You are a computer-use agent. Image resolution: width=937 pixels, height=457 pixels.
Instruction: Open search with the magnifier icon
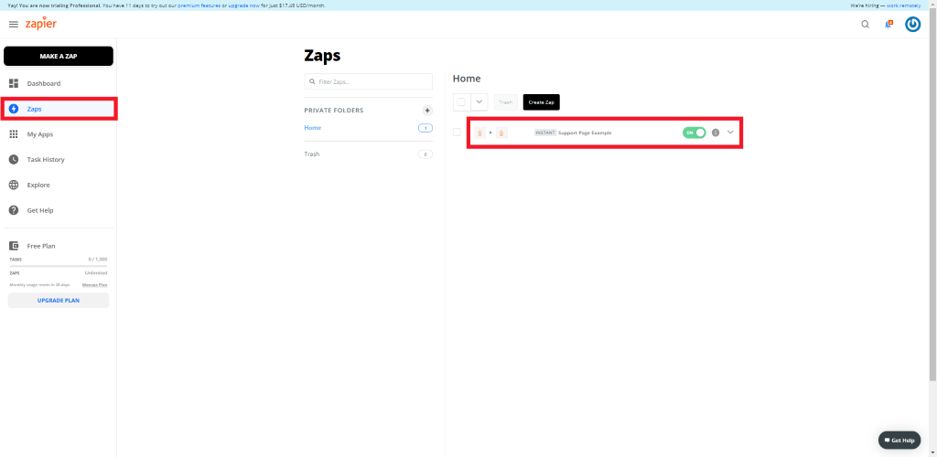[866, 25]
